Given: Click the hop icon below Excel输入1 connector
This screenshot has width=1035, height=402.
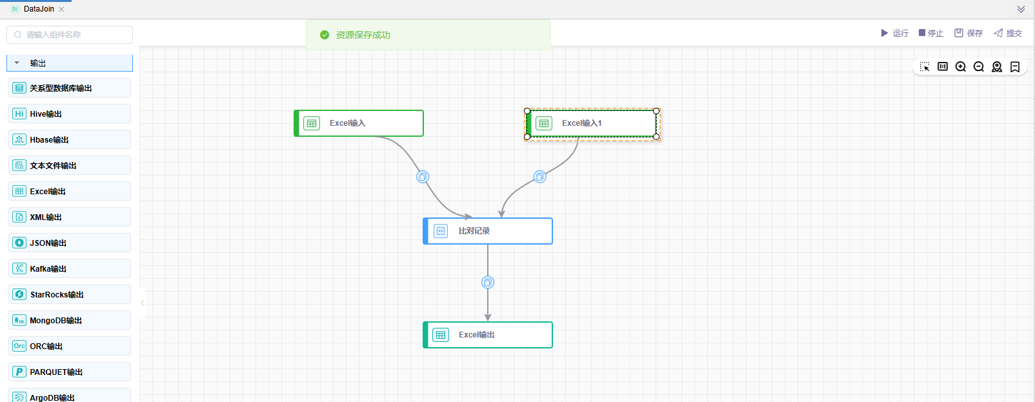Looking at the screenshot, I should (x=540, y=177).
